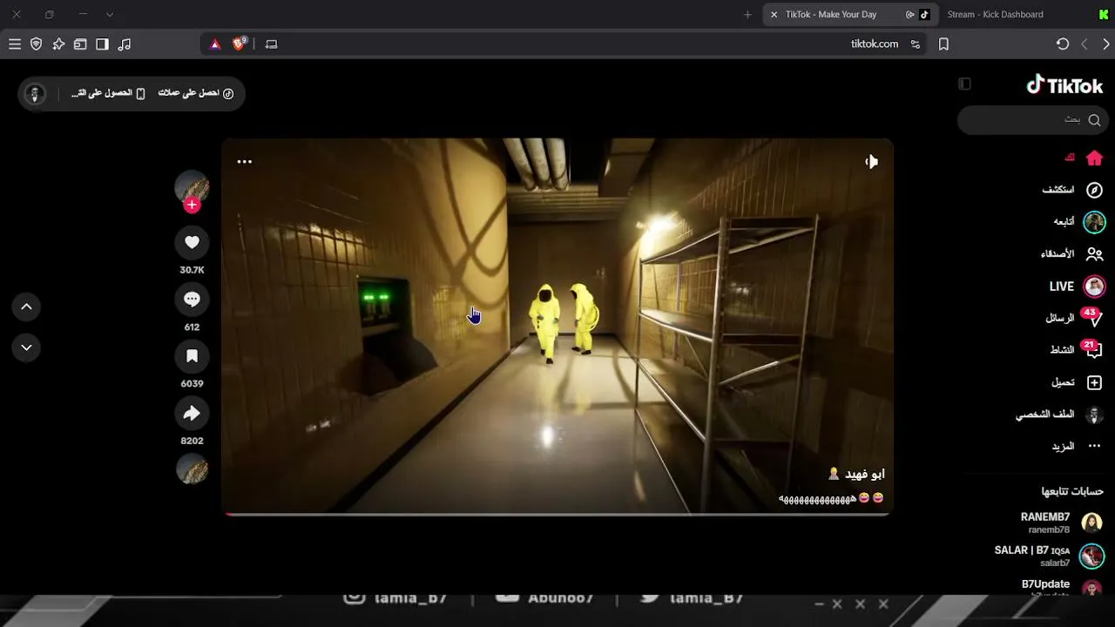
Task: Share the video with the arrow icon
Action: (x=192, y=413)
